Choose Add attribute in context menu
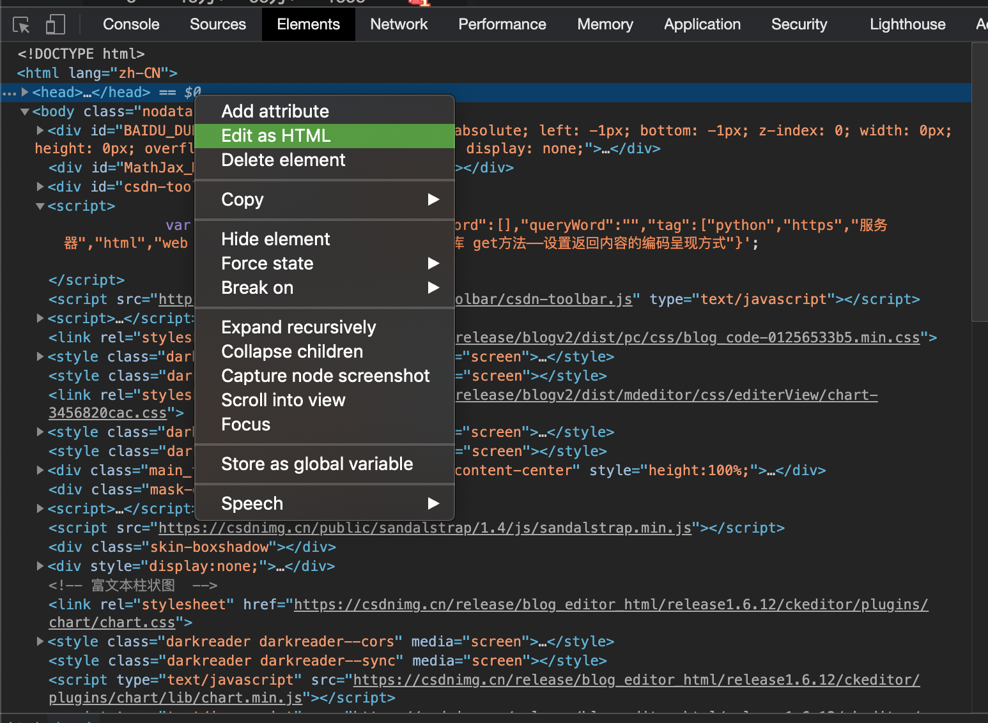This screenshot has width=988, height=723. [x=325, y=111]
